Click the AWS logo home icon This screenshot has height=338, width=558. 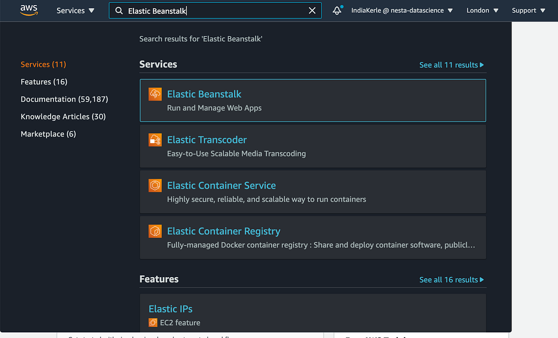point(29,11)
